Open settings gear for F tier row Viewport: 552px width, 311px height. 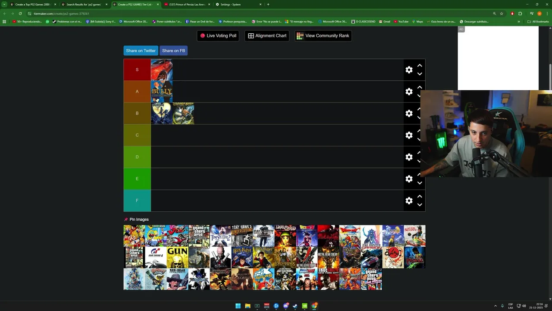pos(409,200)
